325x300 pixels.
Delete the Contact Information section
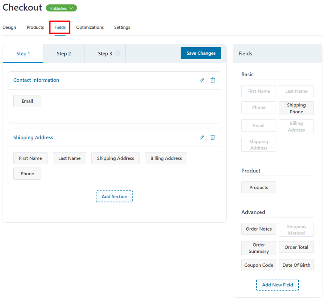(212, 80)
